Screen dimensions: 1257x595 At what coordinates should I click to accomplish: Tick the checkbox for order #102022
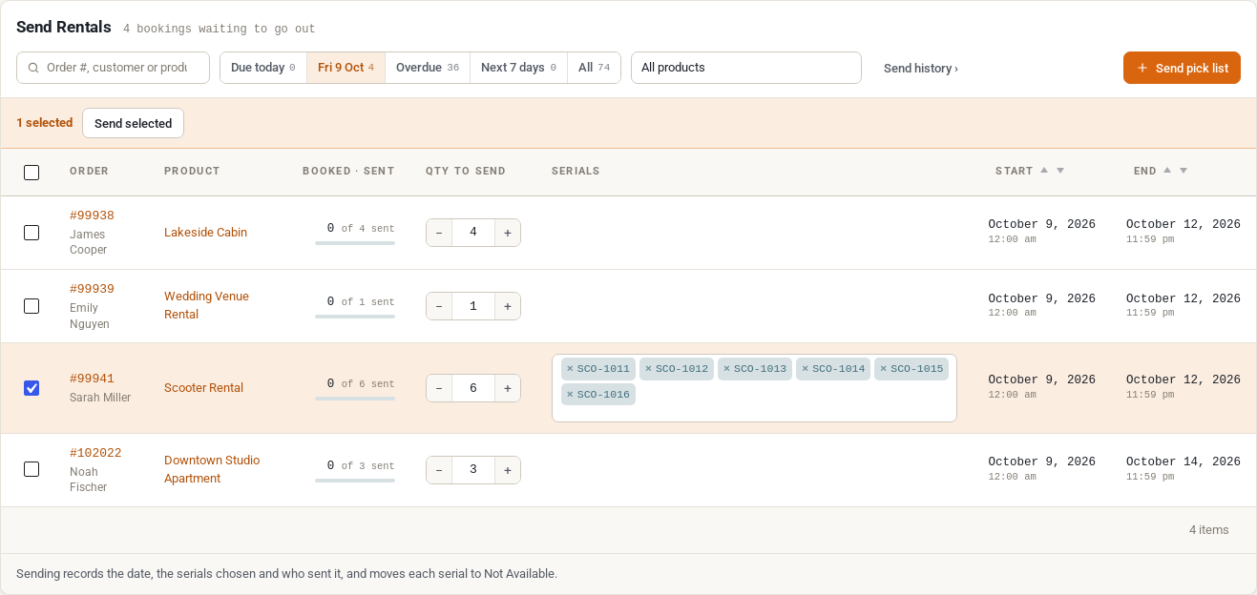click(31, 469)
